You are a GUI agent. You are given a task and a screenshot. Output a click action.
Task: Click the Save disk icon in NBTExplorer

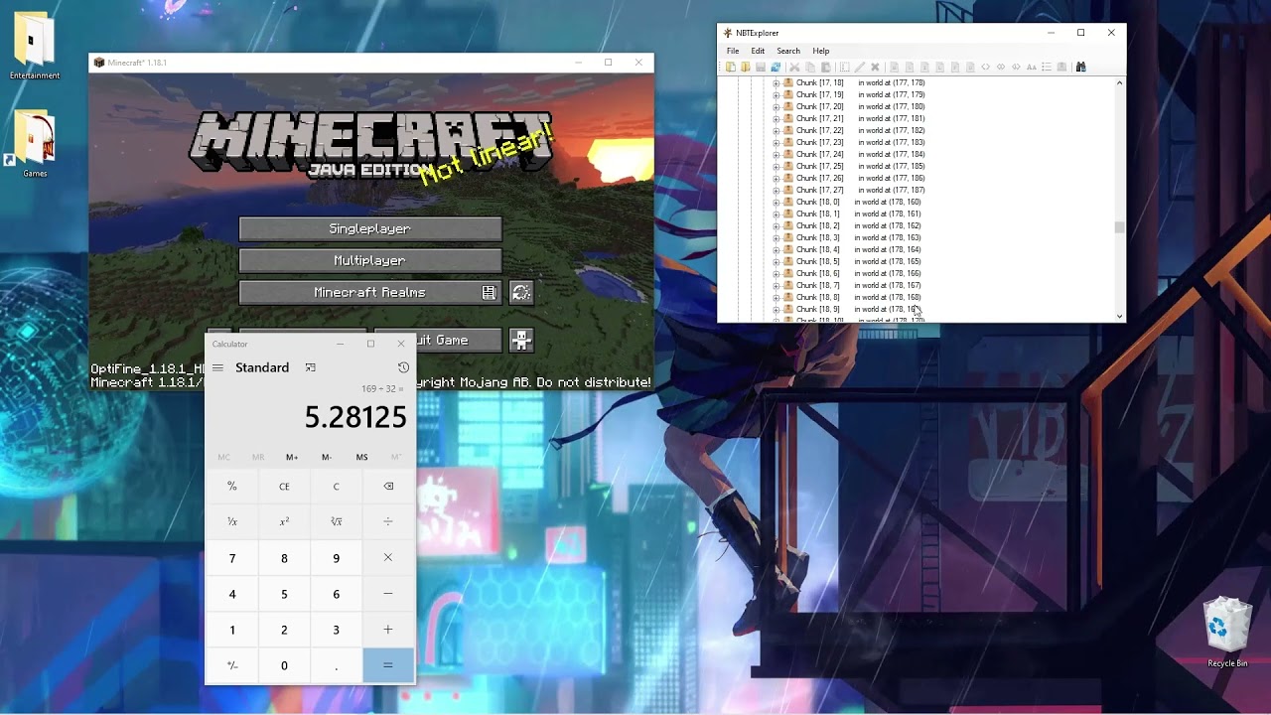(761, 67)
